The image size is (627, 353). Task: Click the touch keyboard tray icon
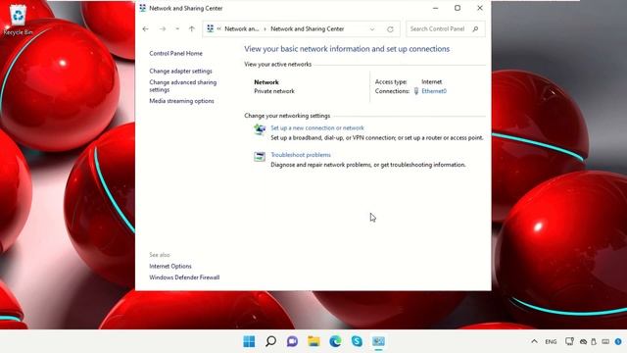(x=605, y=342)
